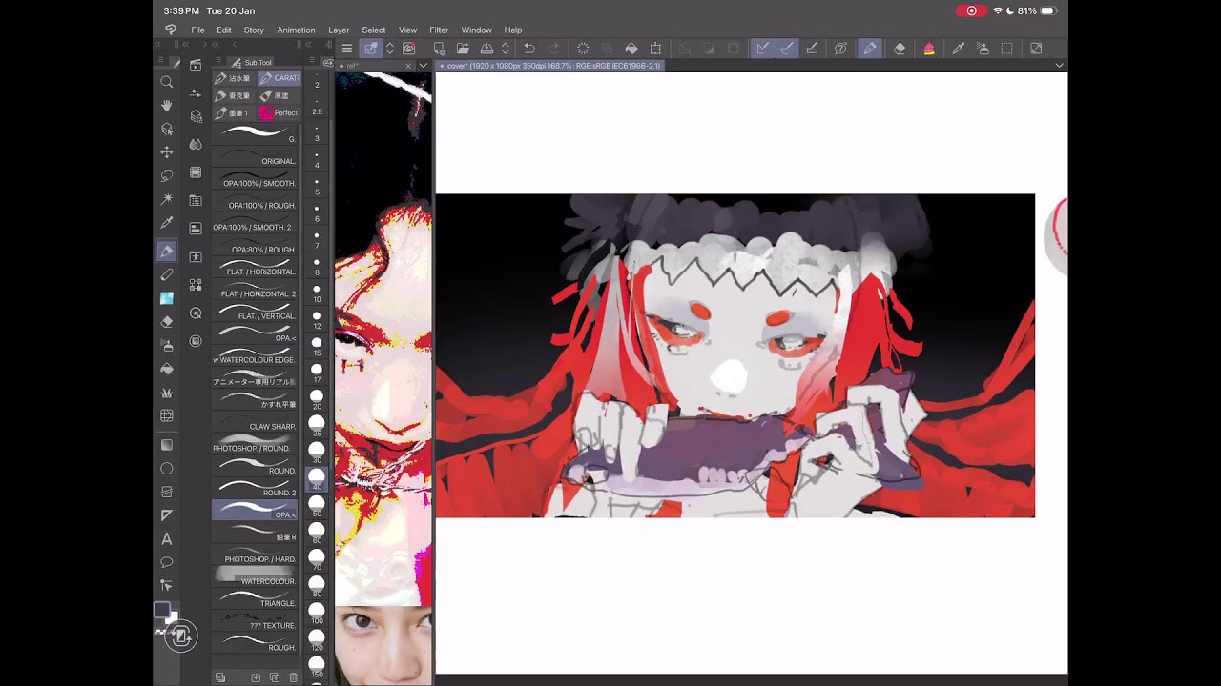The width and height of the screenshot is (1221, 686).
Task: Select the Hand move tool
Action: pyautogui.click(x=166, y=105)
